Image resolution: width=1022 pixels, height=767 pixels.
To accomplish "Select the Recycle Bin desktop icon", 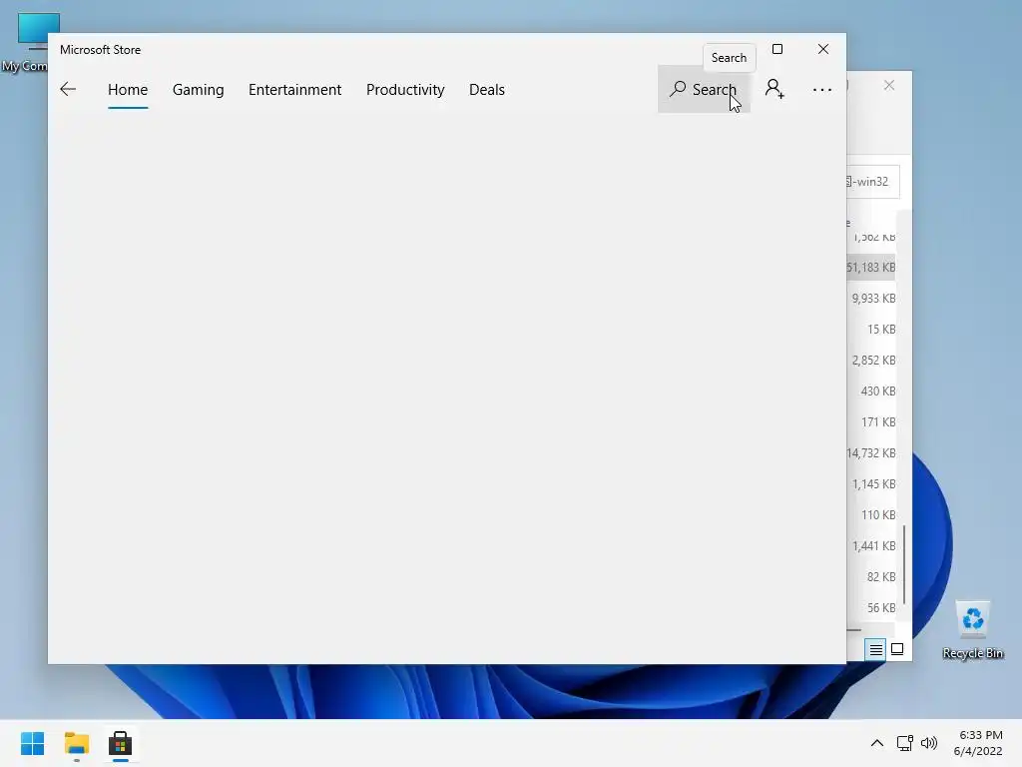I will [x=972, y=630].
